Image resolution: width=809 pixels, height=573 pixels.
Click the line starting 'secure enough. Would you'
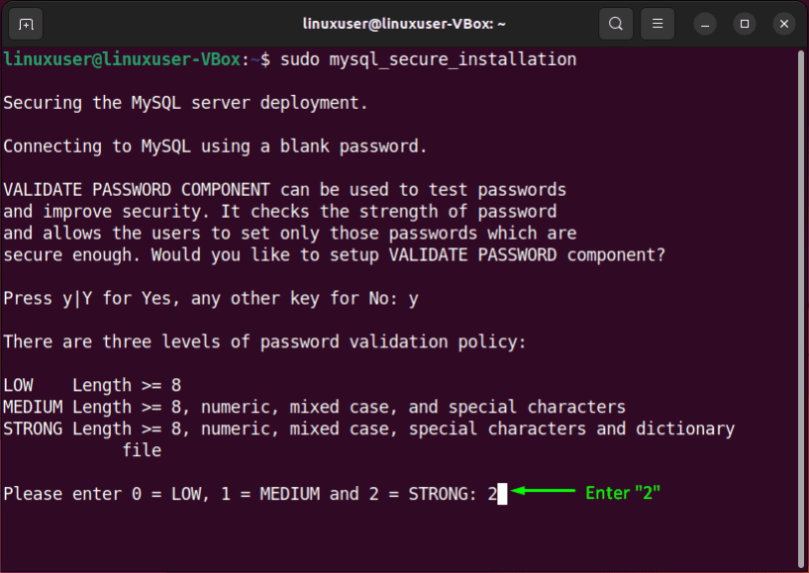tap(335, 256)
